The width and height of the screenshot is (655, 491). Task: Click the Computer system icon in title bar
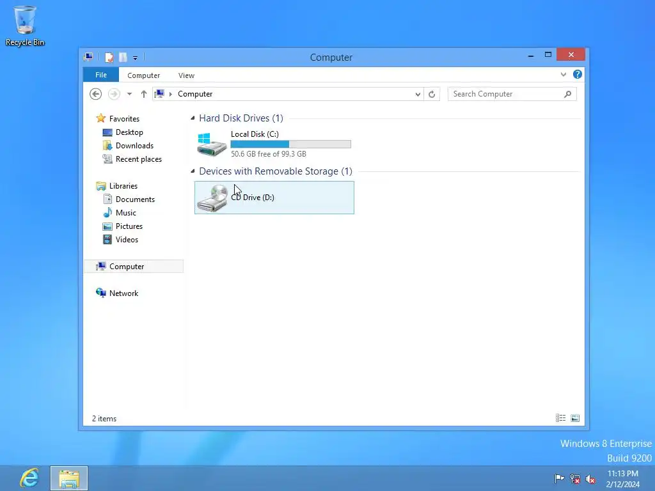point(88,57)
